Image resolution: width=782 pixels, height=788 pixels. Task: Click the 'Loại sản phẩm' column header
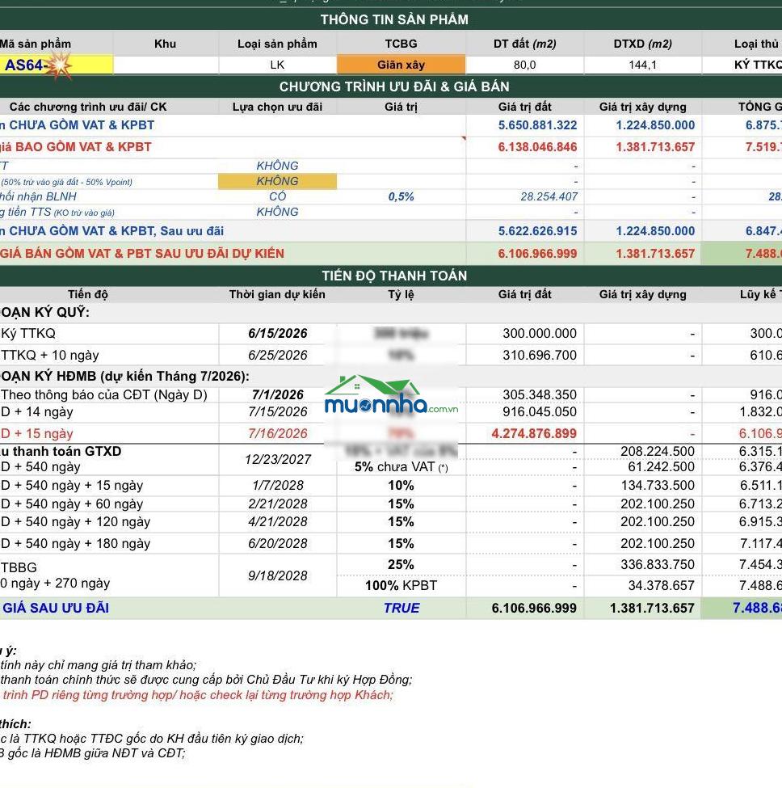point(277,44)
